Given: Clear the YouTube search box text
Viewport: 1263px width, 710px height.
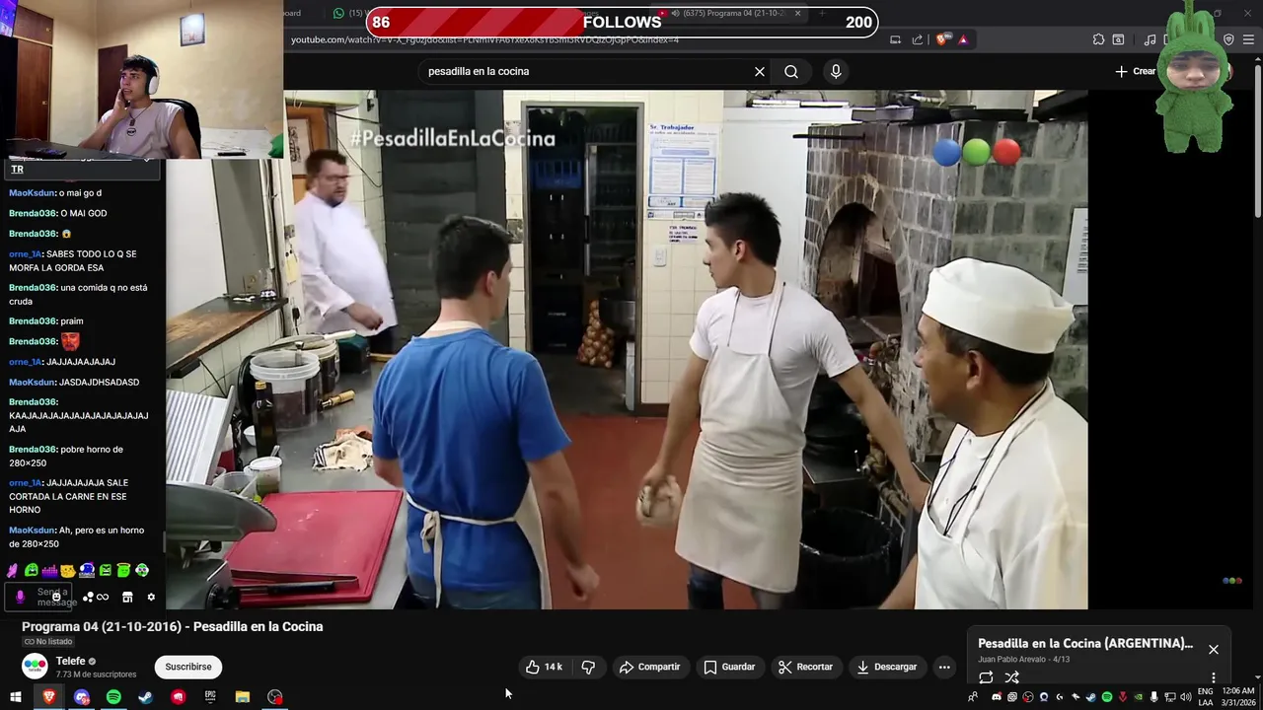Looking at the screenshot, I should click(x=760, y=71).
